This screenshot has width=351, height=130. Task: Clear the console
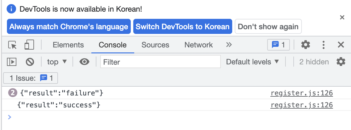pyautogui.click(x=30, y=62)
